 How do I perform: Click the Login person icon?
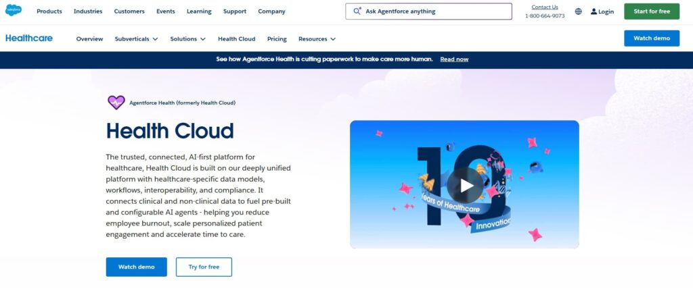[x=594, y=11]
